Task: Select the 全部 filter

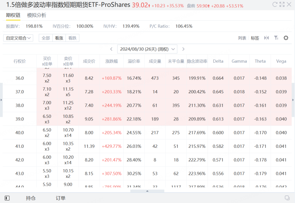Action: coord(46,38)
